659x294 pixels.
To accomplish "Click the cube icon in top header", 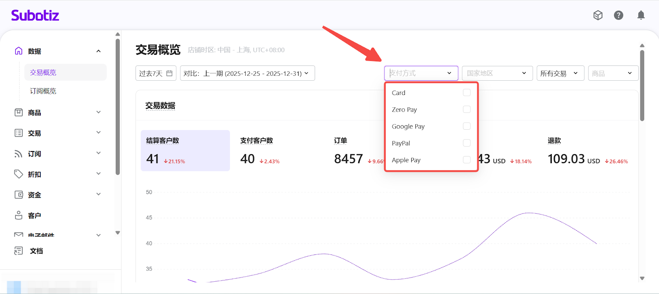I will click(x=598, y=15).
